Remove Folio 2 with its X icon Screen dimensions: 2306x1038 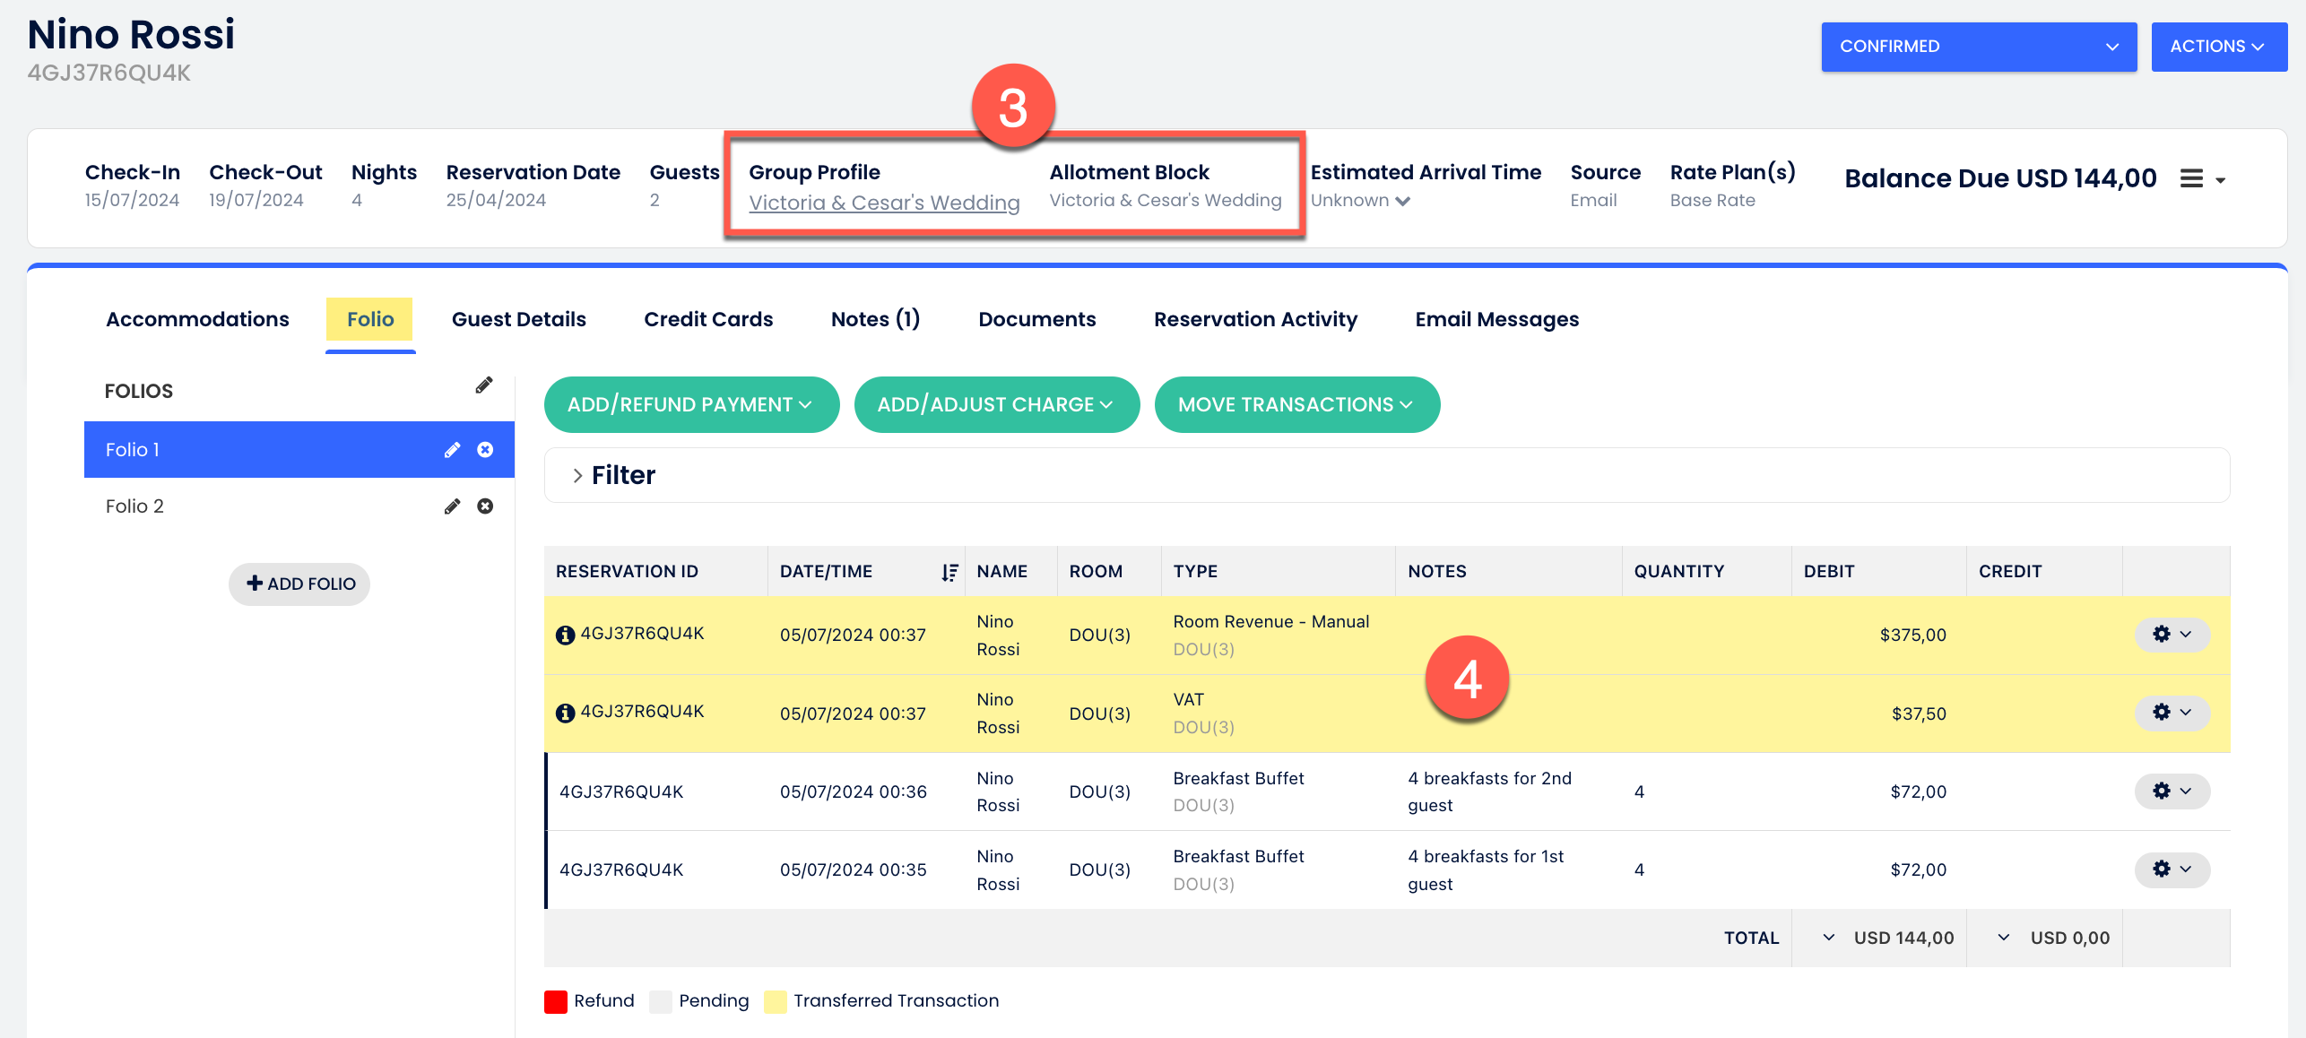coord(485,506)
